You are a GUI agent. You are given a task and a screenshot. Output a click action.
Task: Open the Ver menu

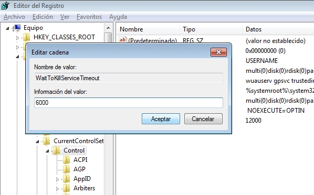pos(65,17)
